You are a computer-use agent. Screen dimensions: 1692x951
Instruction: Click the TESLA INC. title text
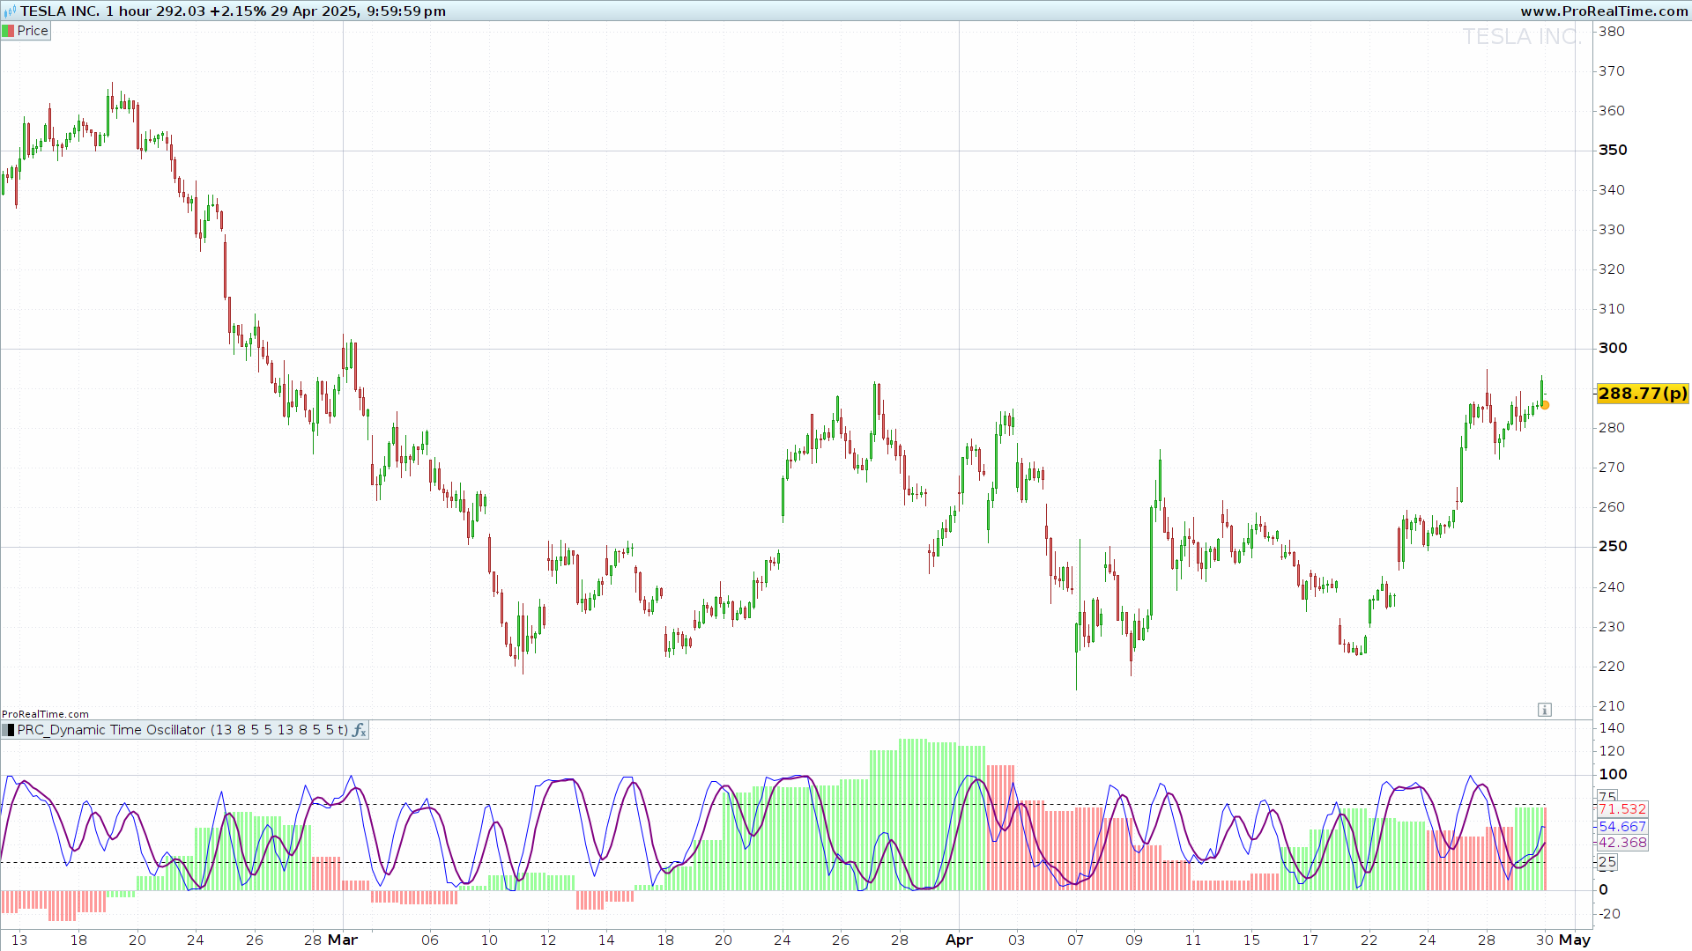point(60,11)
